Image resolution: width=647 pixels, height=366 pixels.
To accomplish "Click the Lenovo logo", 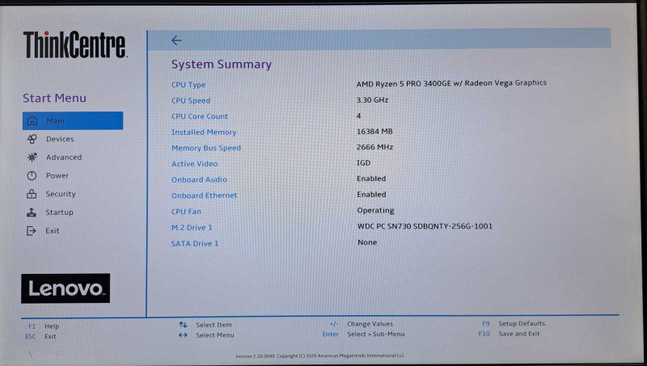I will 66,288.
